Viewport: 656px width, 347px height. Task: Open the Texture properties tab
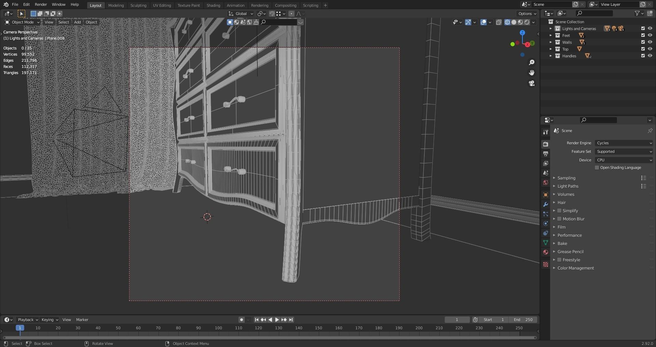pyautogui.click(x=546, y=264)
